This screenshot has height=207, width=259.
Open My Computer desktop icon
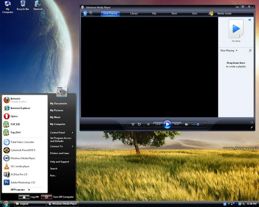point(8,7)
